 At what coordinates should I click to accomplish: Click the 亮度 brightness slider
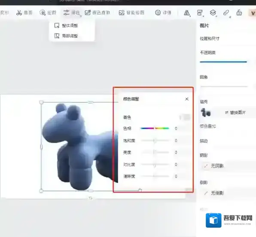point(155,152)
